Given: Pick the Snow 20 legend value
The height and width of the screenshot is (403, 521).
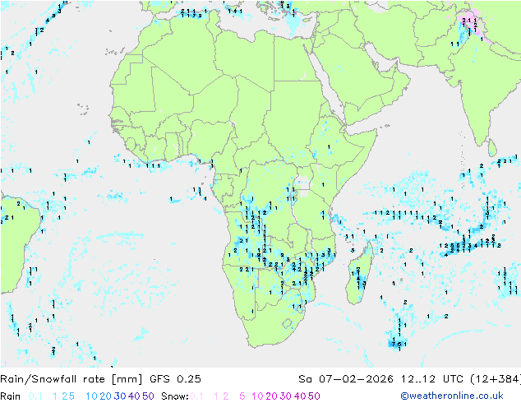Looking at the screenshot, I should 271,396.
